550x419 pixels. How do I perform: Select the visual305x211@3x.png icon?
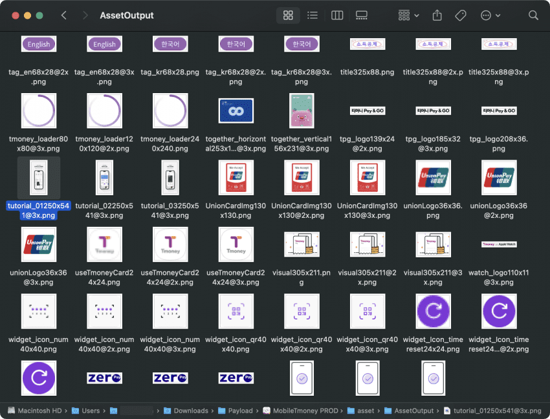point(433,244)
